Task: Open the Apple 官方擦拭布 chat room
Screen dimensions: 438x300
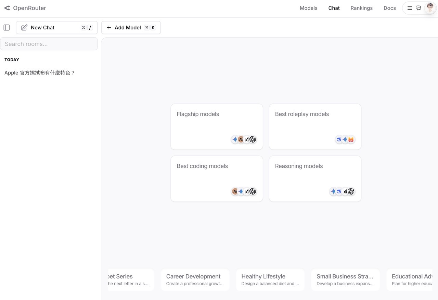Action: pos(40,73)
